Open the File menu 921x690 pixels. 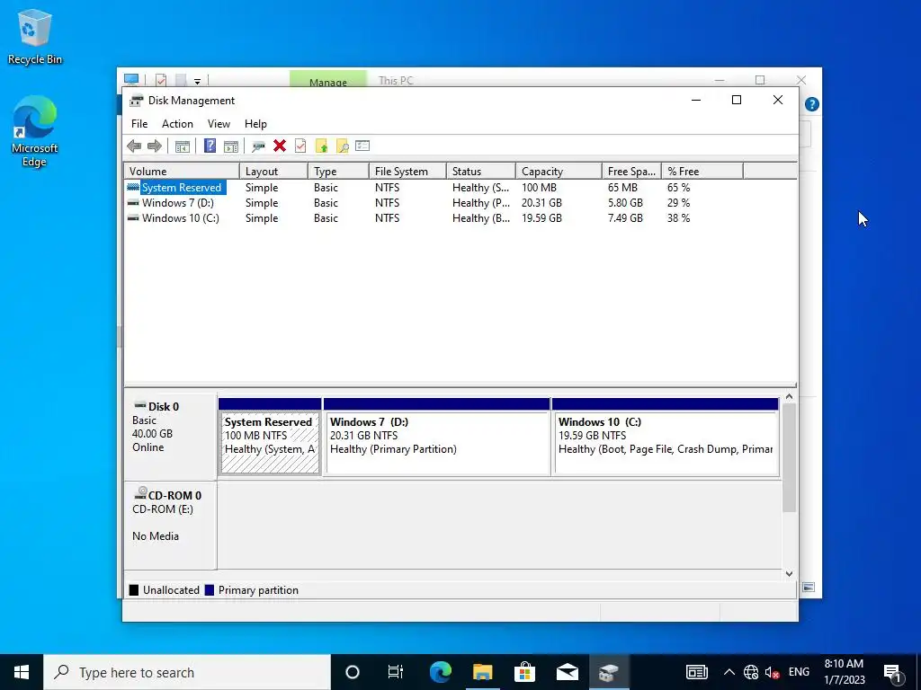139,124
